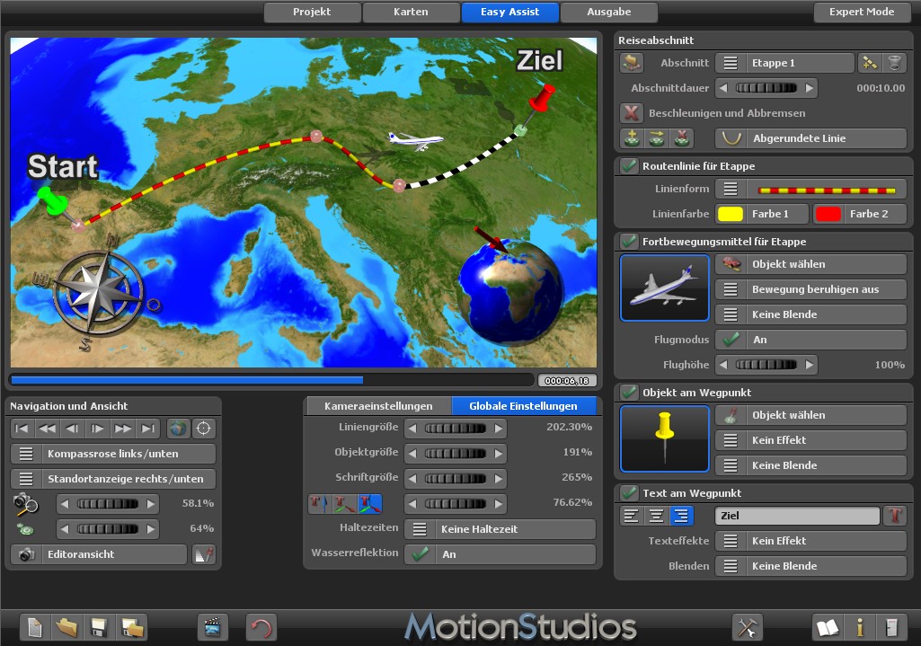Open the tools settings wrench icon
Viewport: 921px width, 646px height.
(x=748, y=627)
